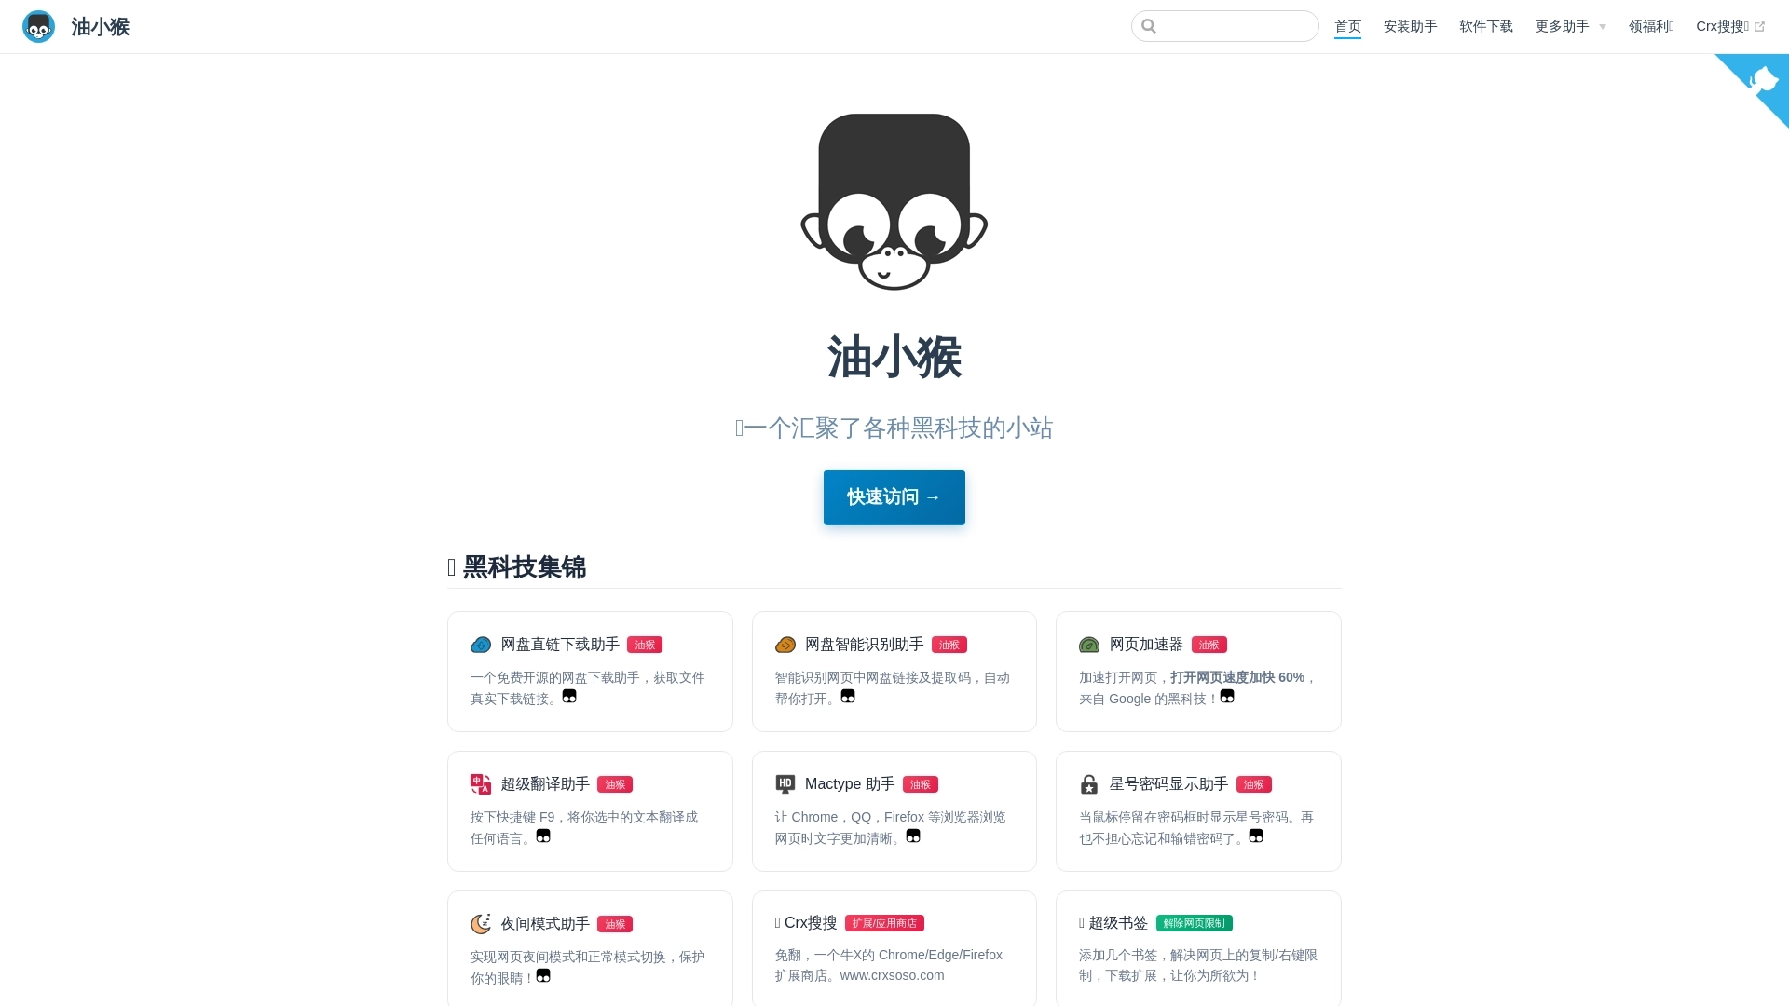The height and width of the screenshot is (1006, 1789).
Task: Open the 领福利 navigation item
Action: (1651, 27)
